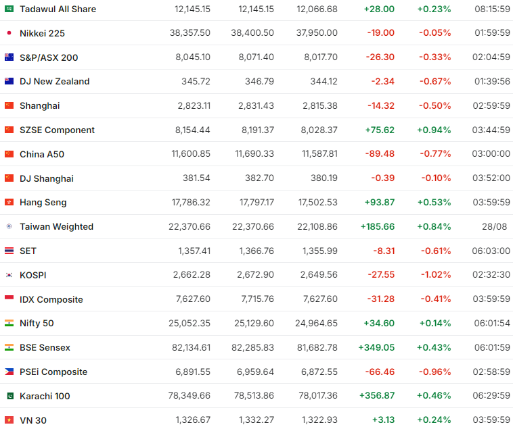Click the Pakistan flag beside Karachi 100

point(9,396)
